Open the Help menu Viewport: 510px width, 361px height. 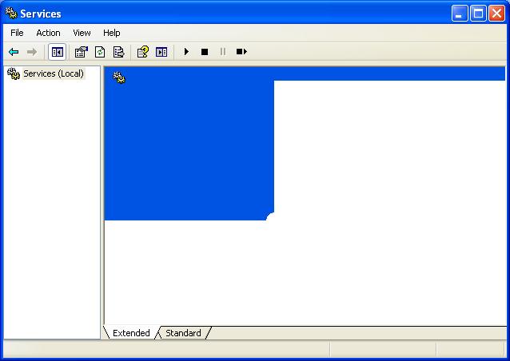pyautogui.click(x=112, y=33)
